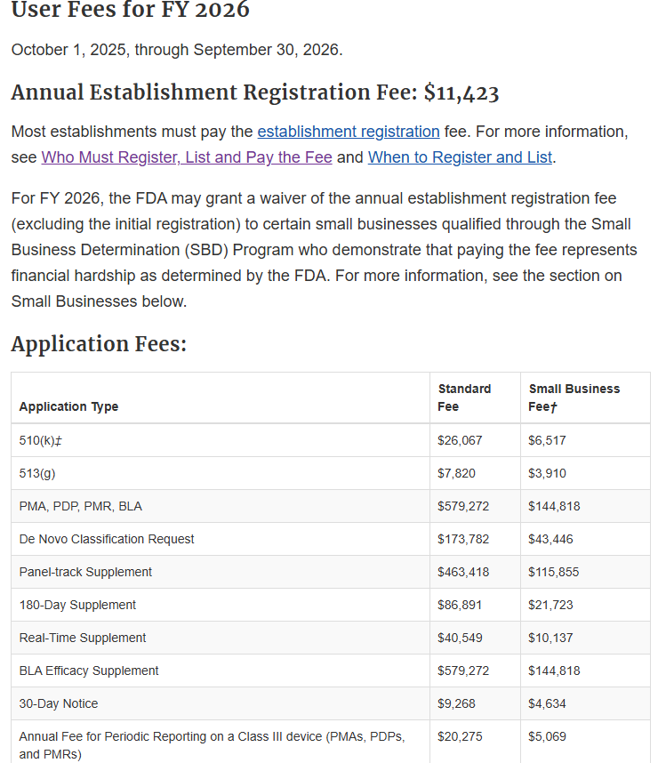Select the BLA Efficacy Supplement row label

[x=89, y=671]
